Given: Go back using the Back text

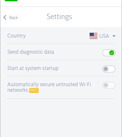Looking at the screenshot, I should (x=14, y=17).
